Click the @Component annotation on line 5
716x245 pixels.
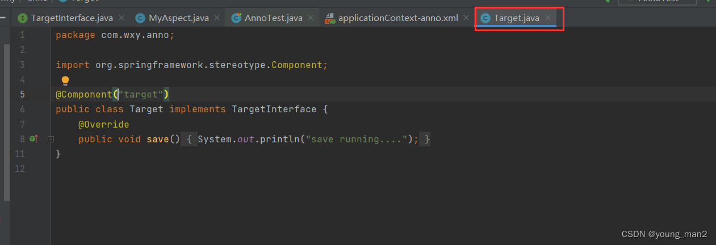84,94
